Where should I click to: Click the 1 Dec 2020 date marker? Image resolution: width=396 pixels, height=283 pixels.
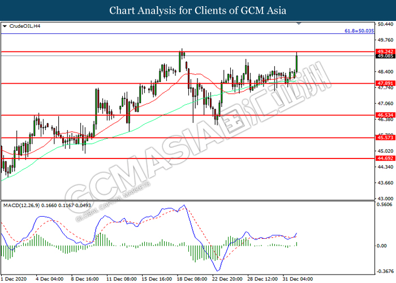tap(15, 279)
